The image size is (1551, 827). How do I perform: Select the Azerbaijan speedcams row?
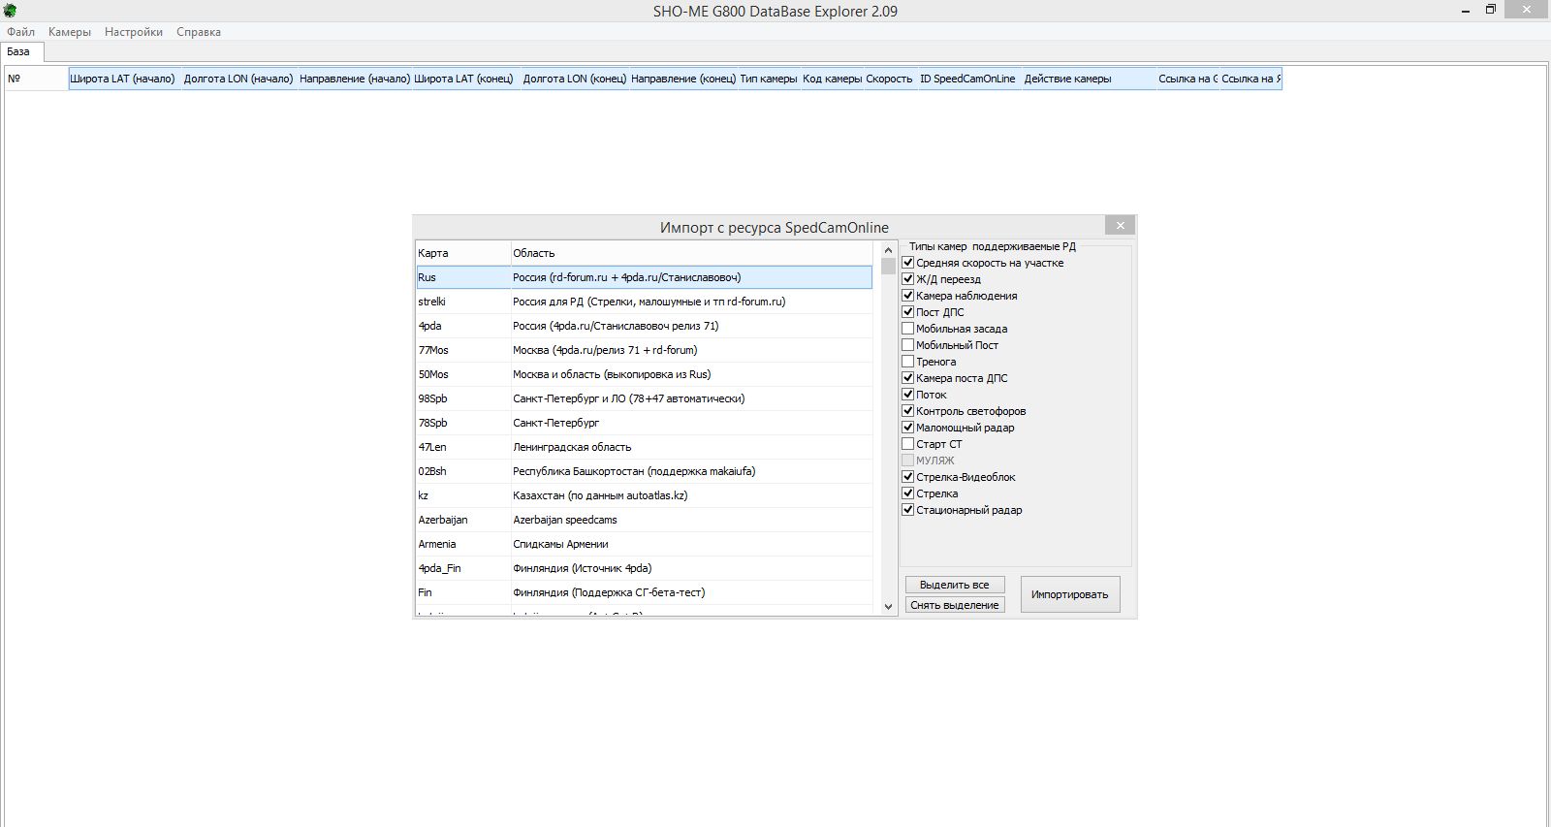point(644,520)
